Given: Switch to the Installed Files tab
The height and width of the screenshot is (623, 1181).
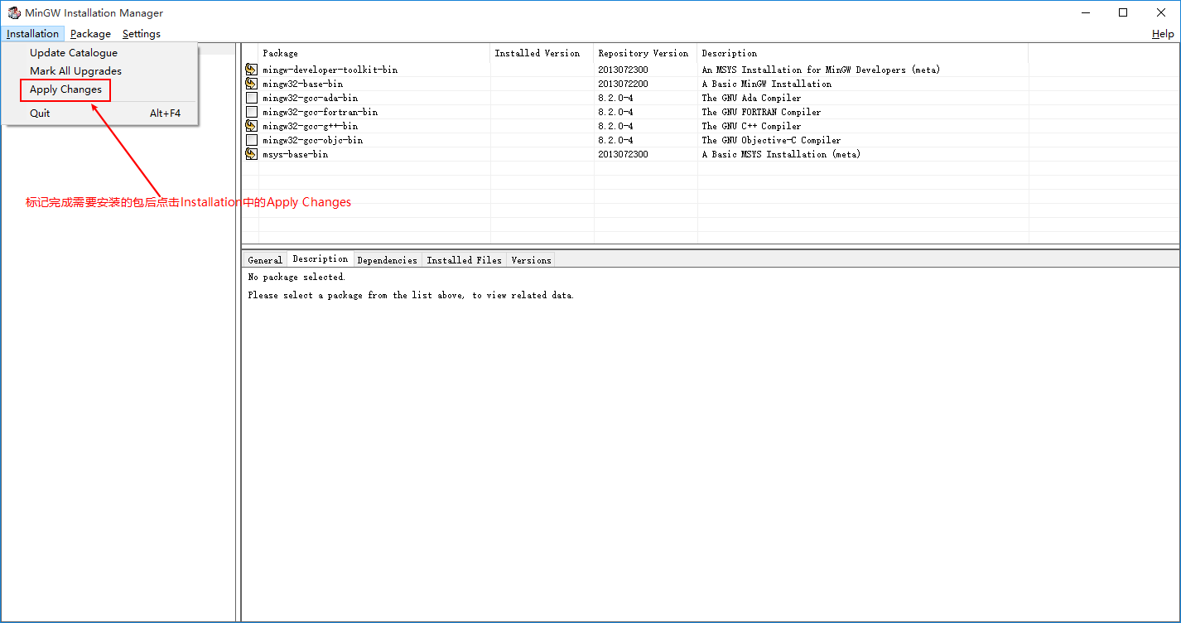Looking at the screenshot, I should (465, 260).
